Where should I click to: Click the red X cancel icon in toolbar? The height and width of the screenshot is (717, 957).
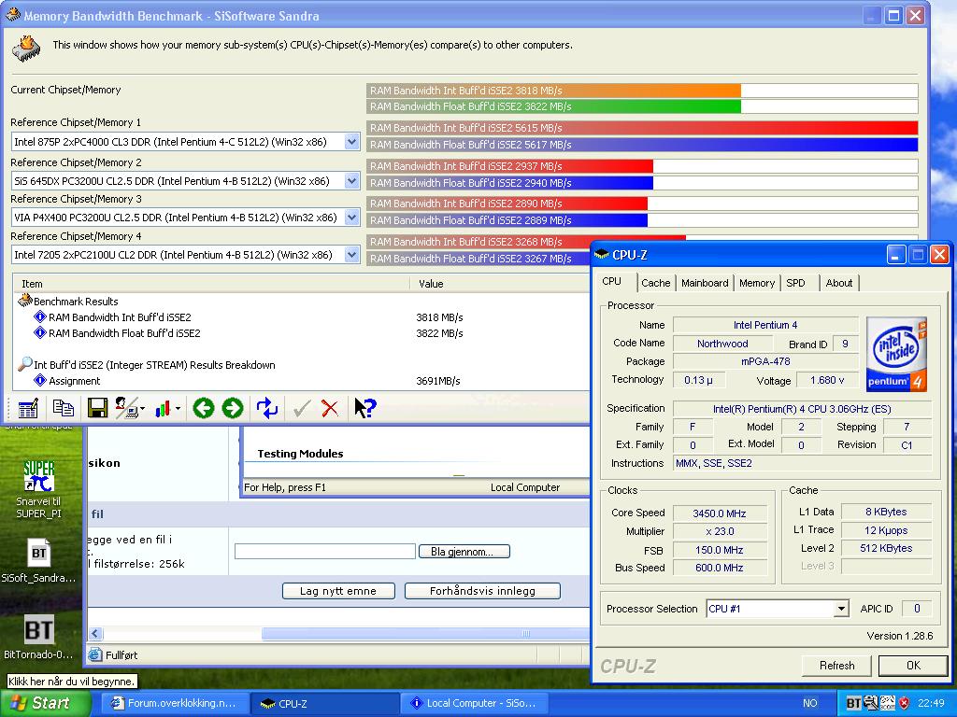coord(330,409)
